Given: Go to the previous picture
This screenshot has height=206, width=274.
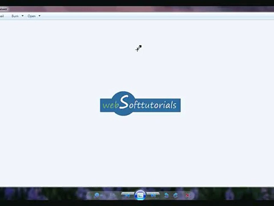Looking at the screenshot, I should pos(127,195).
